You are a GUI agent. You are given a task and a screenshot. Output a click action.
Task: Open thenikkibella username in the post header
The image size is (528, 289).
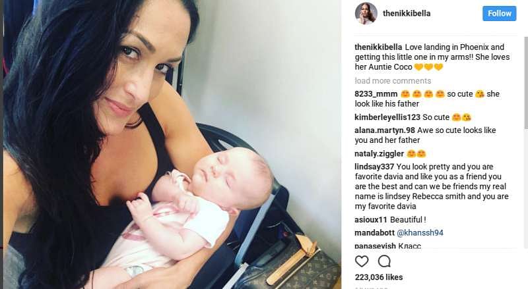click(x=407, y=13)
